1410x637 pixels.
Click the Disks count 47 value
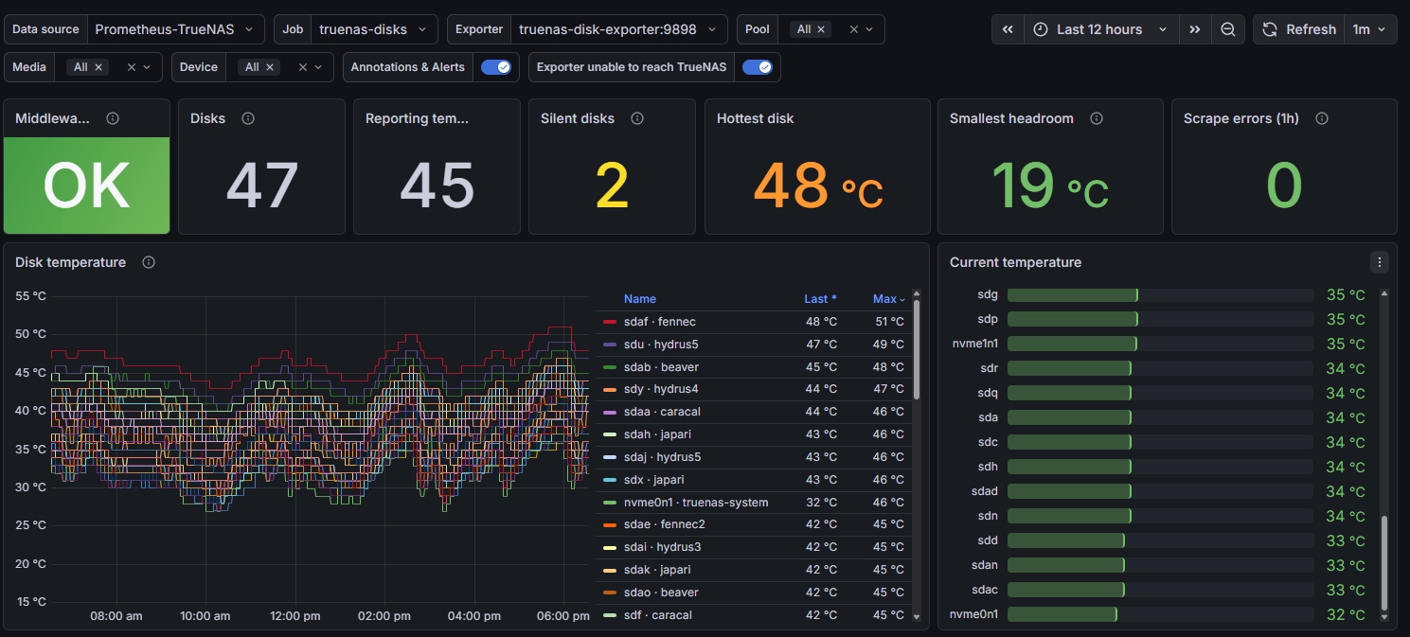[261, 186]
